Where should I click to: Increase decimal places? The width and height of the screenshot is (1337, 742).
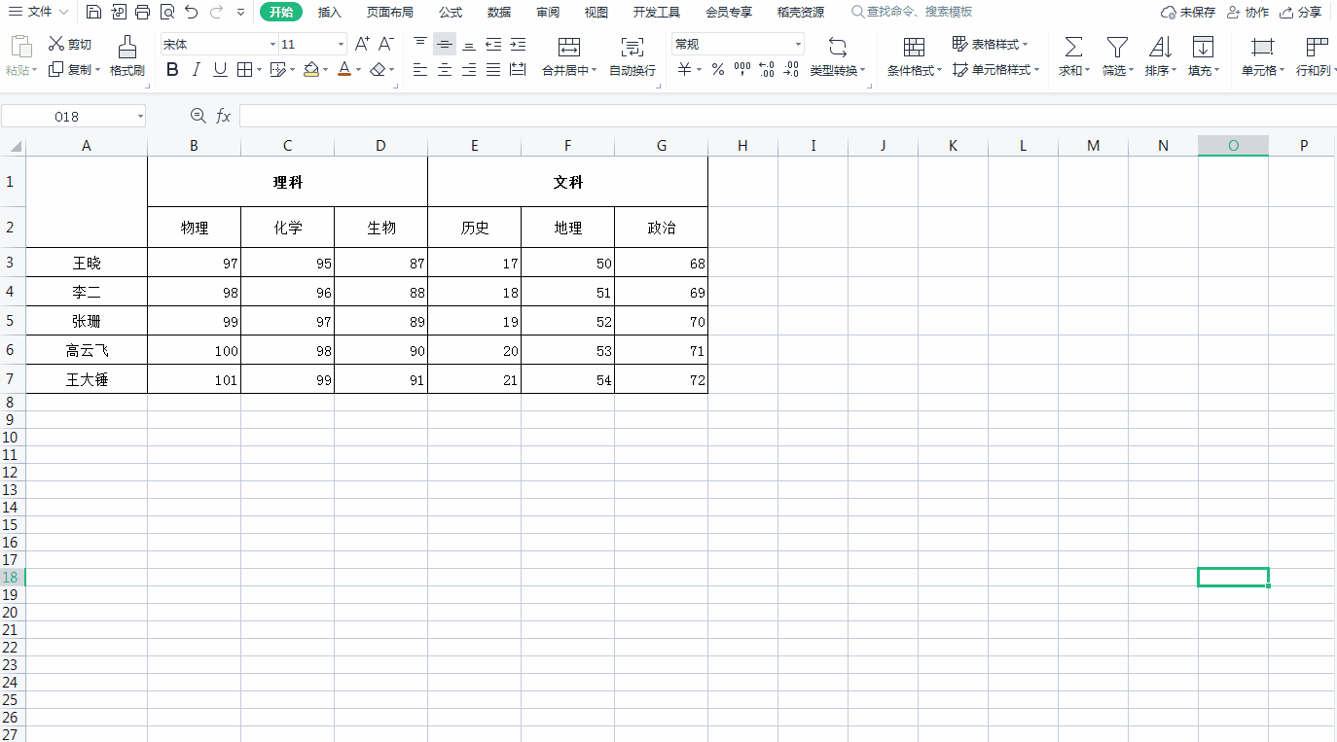(x=767, y=69)
